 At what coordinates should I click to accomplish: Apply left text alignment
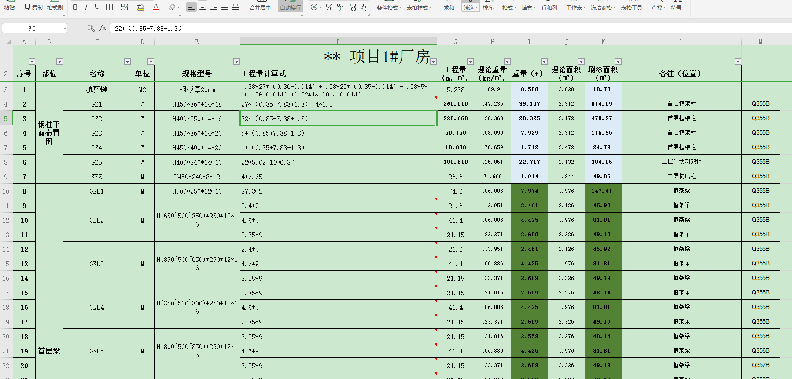tap(191, 7)
